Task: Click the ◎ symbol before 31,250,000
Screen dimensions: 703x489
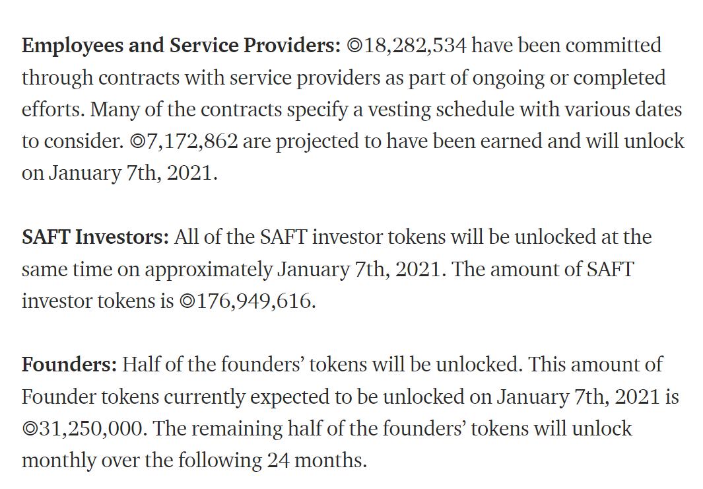Action: click(x=30, y=429)
